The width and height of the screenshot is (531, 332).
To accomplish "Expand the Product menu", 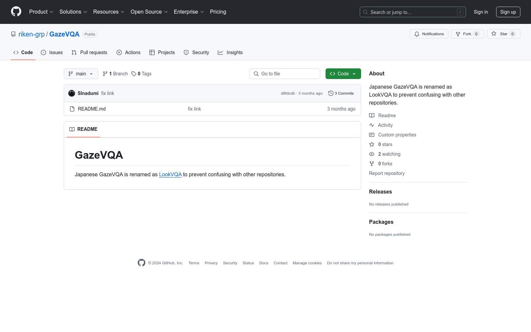I will 41,12.
